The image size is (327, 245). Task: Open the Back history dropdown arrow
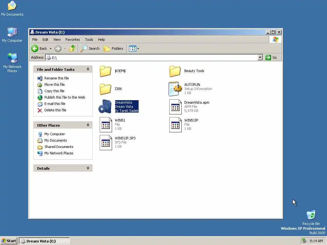click(50, 49)
